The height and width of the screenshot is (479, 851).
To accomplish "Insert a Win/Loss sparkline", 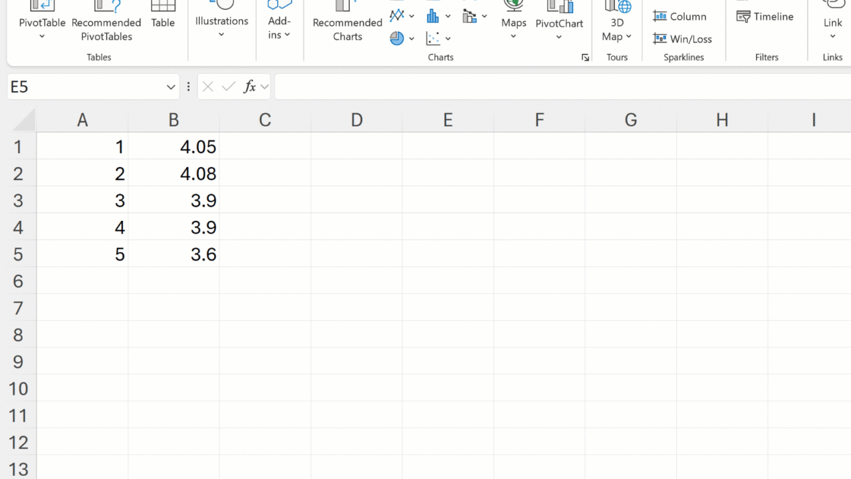I will tap(683, 39).
